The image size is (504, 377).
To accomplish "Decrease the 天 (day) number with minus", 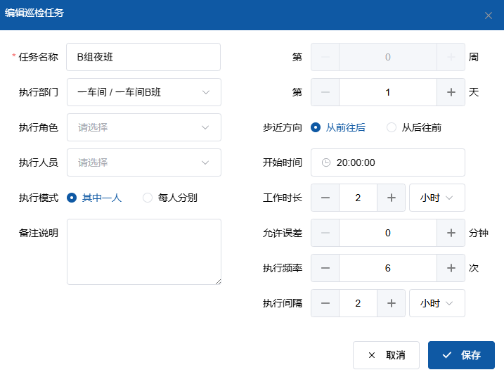I will point(325,92).
